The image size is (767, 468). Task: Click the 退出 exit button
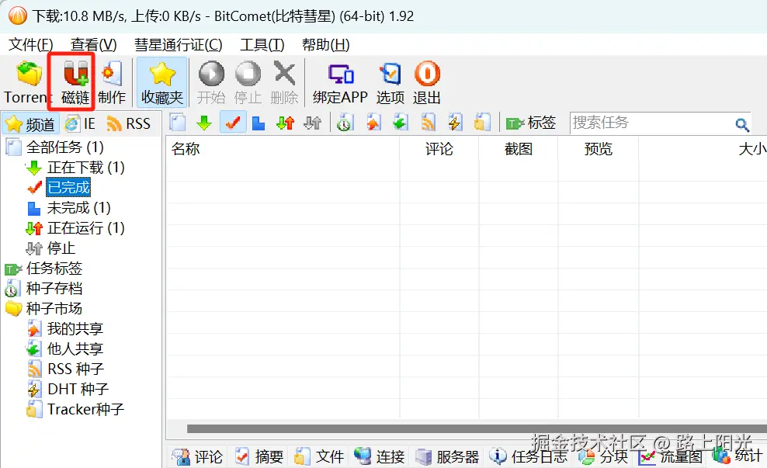coord(427,82)
